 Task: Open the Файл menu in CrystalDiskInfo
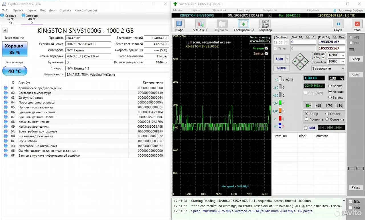pyautogui.click(x=5, y=10)
